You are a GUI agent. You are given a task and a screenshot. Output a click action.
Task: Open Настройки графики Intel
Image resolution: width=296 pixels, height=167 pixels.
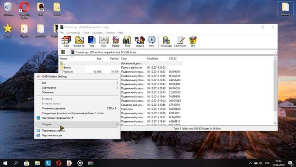point(77,118)
